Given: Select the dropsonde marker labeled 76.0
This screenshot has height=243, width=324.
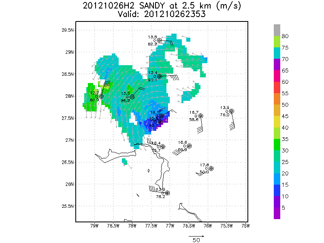Looking at the screenshot, I should (x=231, y=111).
